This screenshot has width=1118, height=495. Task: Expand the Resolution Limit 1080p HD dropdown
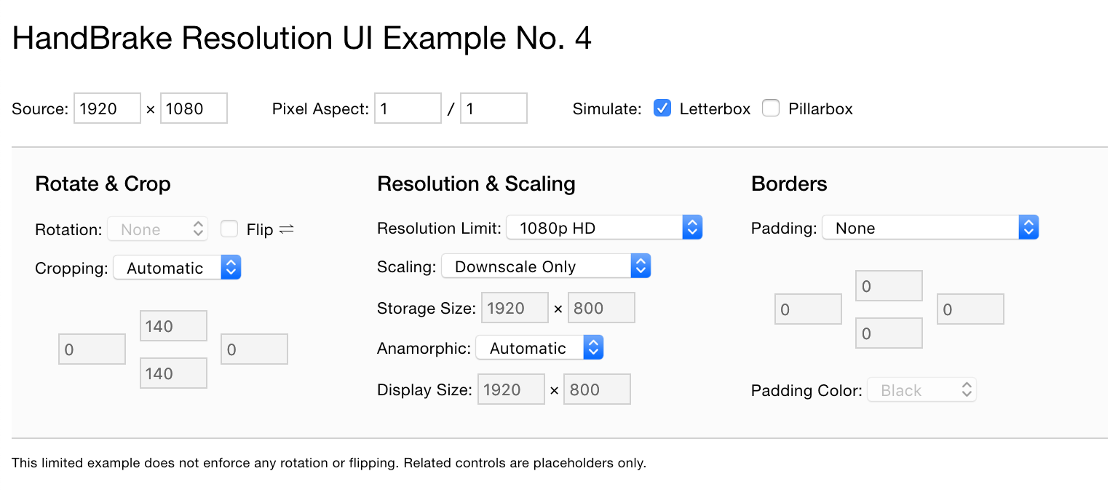[x=604, y=228]
